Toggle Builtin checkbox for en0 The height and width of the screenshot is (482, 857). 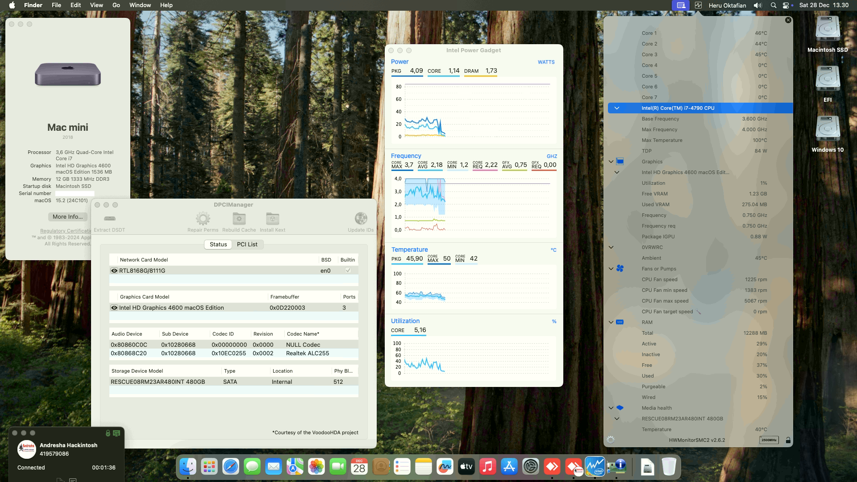[348, 270]
